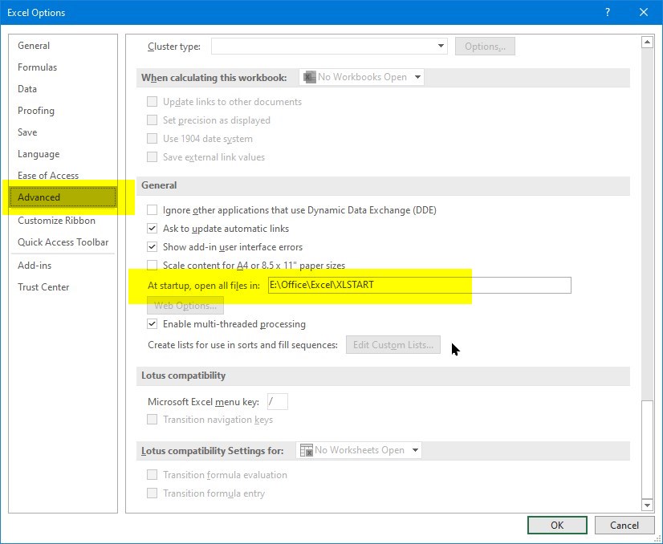Click the At startup folder path field
663x544 pixels.
click(x=420, y=285)
